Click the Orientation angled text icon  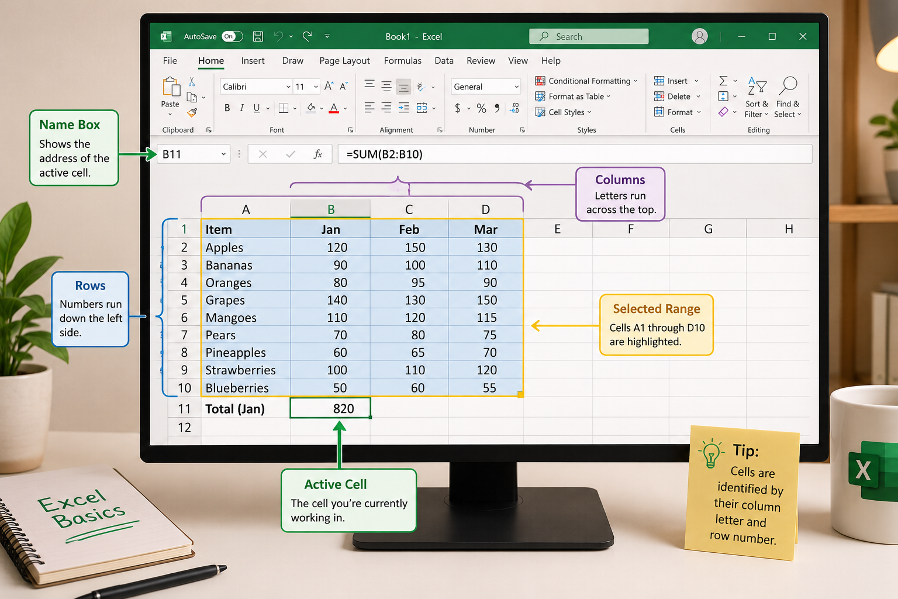coord(421,87)
